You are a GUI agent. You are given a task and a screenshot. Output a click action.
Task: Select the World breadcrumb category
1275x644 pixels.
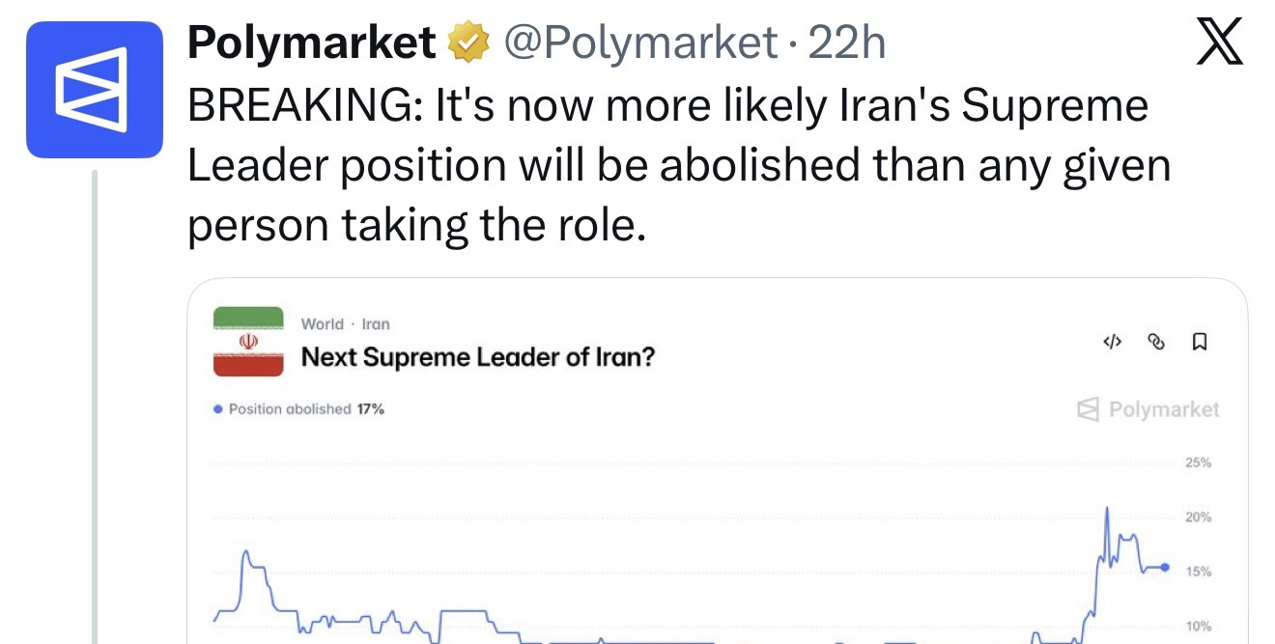click(322, 324)
